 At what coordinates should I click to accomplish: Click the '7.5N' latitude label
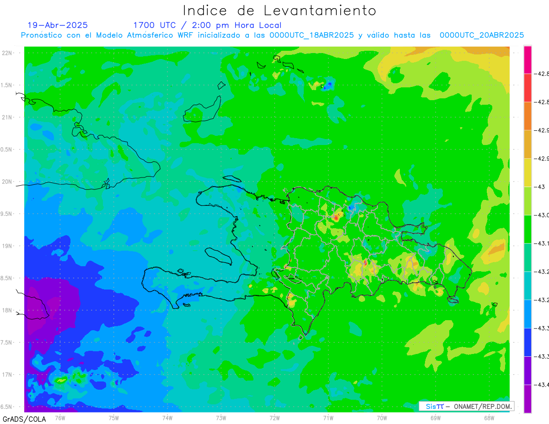7,343
